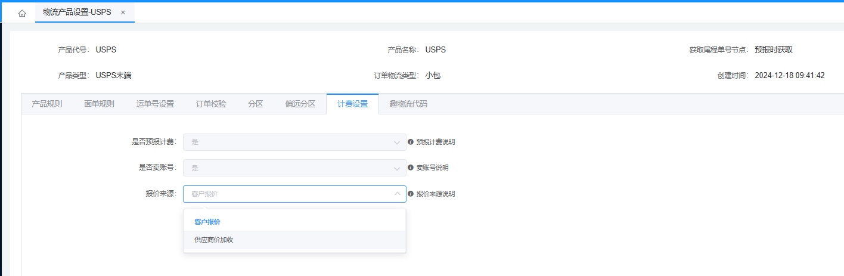The width and height of the screenshot is (844, 276).
Task: Open the 偏远分区 tab
Action: point(300,104)
